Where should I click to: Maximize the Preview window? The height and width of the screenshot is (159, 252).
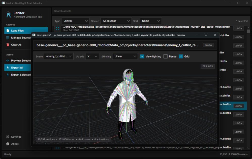[x=206, y=35]
